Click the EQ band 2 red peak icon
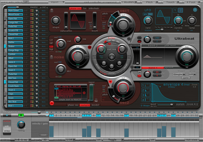 [139, 41]
